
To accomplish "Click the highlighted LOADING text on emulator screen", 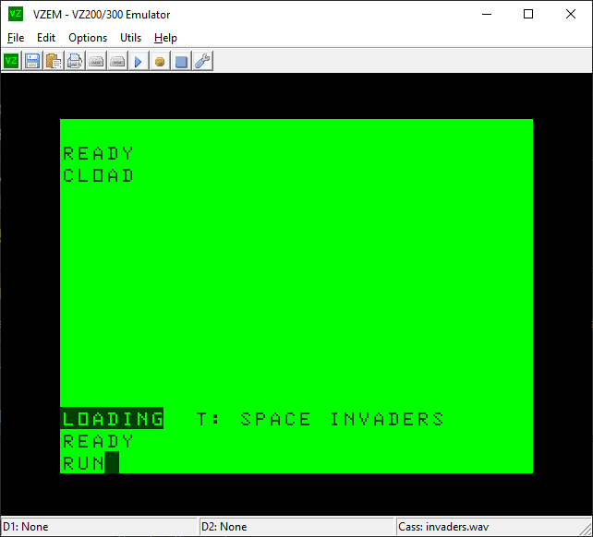I will pyautogui.click(x=112, y=418).
